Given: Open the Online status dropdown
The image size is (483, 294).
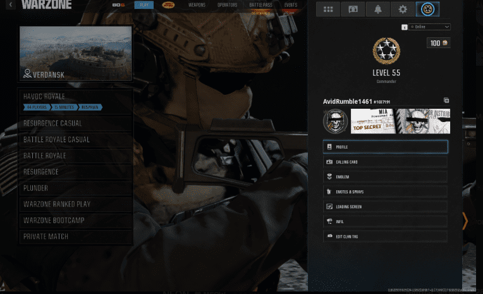Looking at the screenshot, I should [429, 27].
